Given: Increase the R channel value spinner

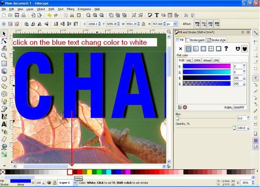Looking at the screenshot, I should 244,65.
